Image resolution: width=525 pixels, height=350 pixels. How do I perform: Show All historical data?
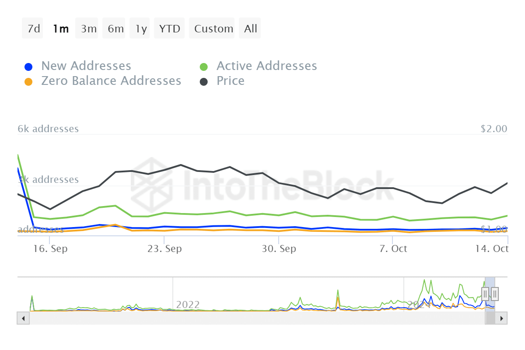[x=251, y=29]
